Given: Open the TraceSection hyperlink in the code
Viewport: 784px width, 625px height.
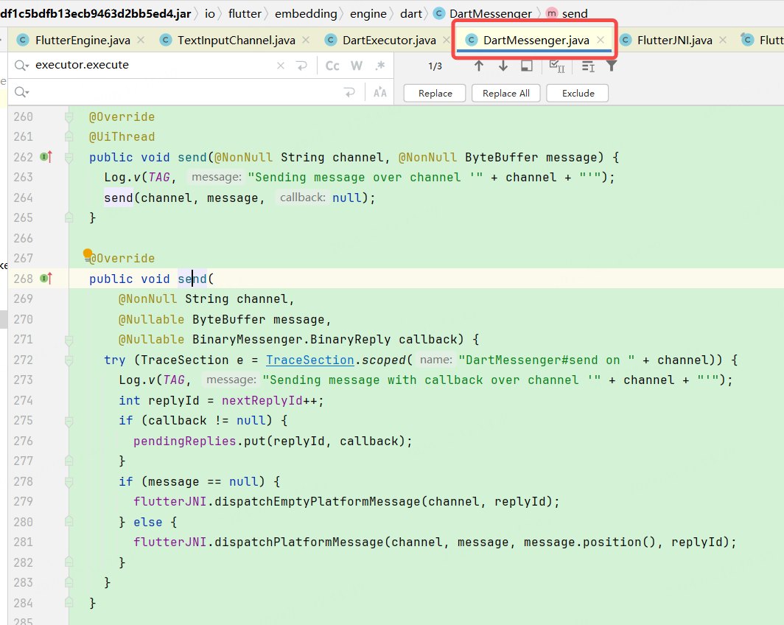Looking at the screenshot, I should 309,360.
